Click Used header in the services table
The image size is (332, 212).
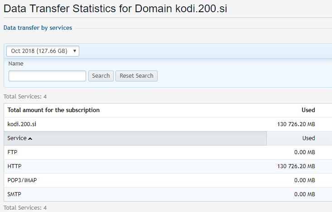click(308, 138)
